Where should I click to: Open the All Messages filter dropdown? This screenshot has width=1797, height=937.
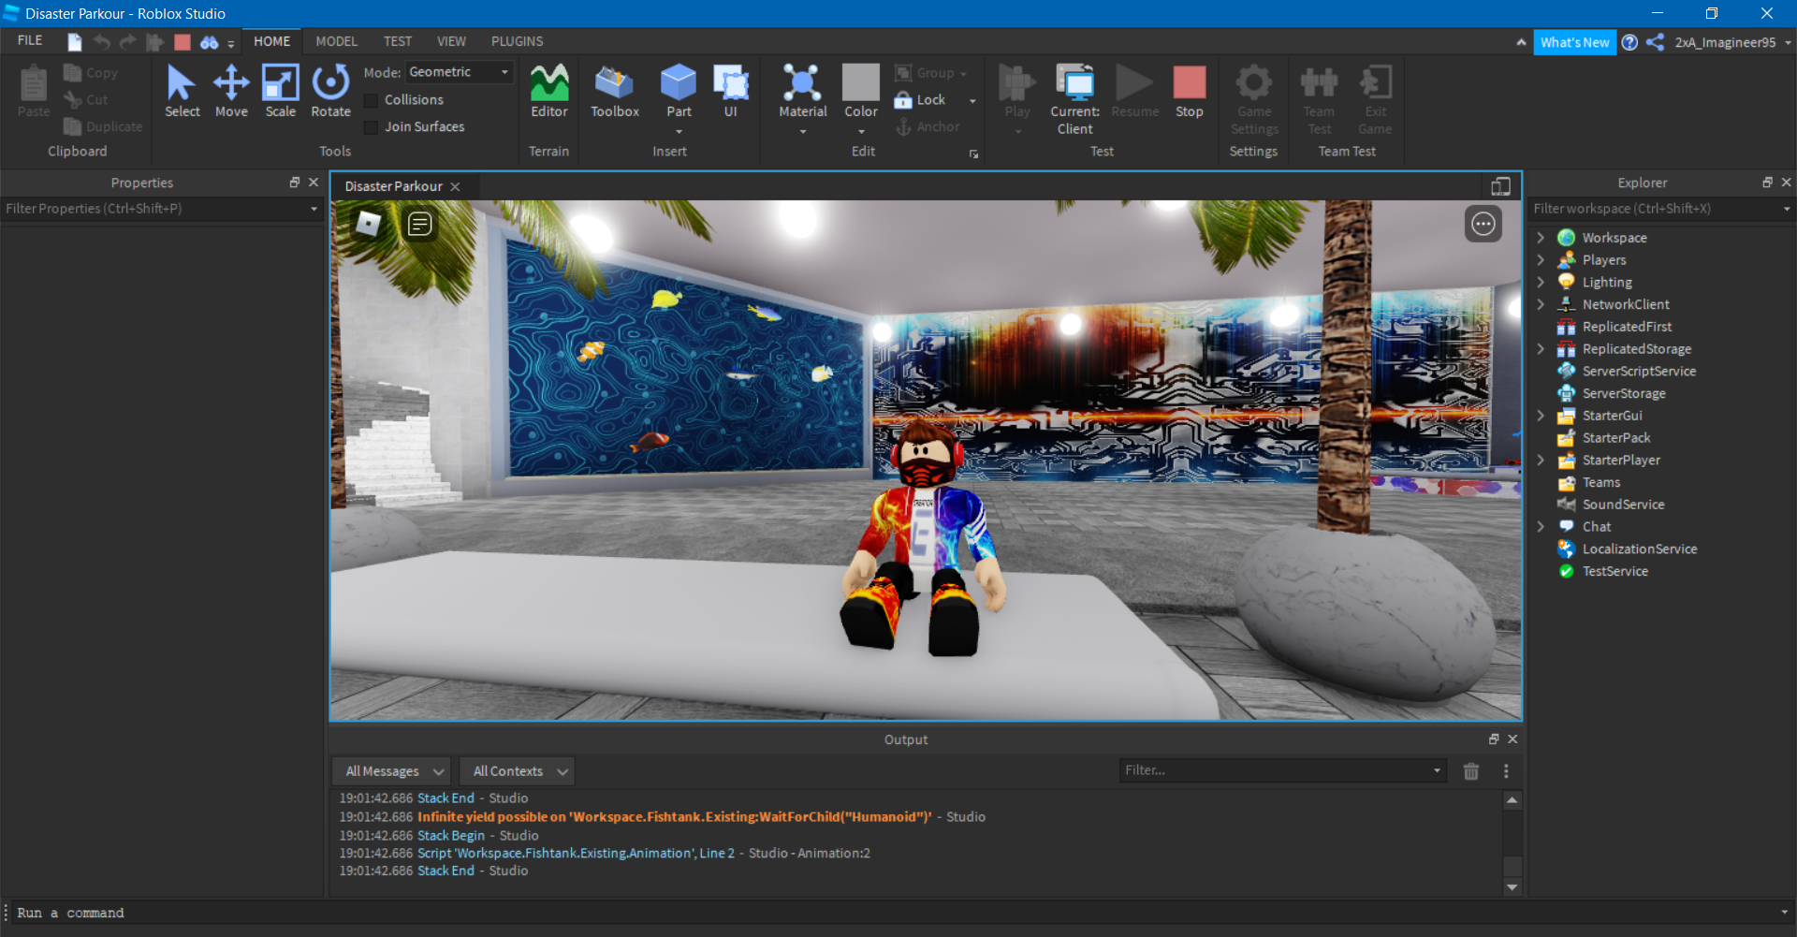392,771
